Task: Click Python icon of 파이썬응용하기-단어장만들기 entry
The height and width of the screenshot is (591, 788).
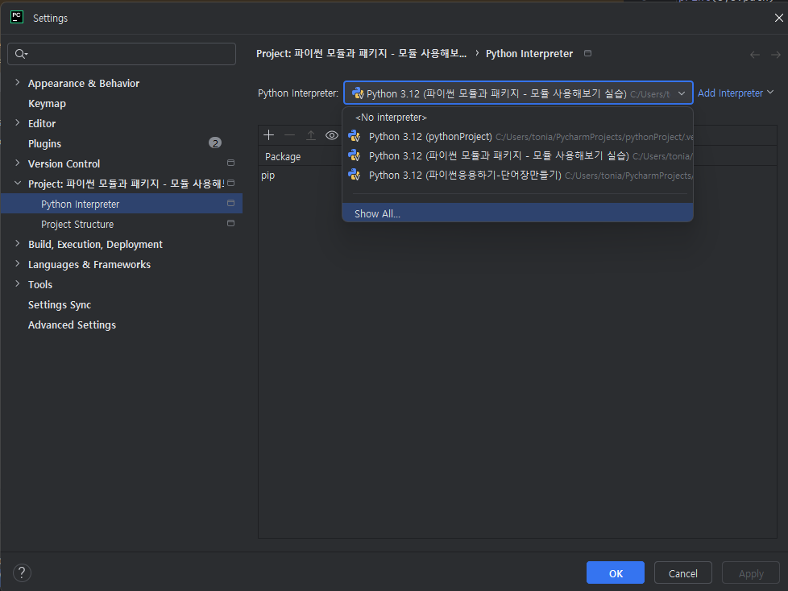Action: click(x=355, y=175)
